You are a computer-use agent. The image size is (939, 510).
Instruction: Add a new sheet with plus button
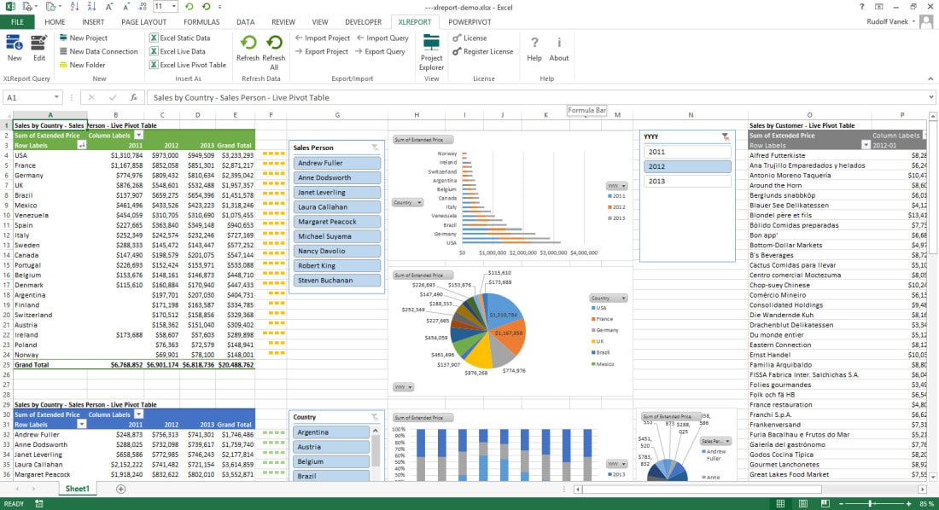pos(120,489)
